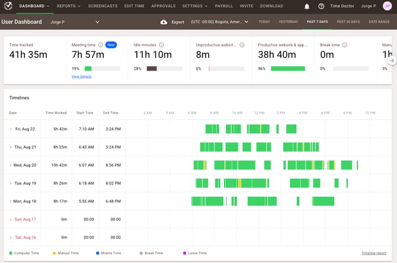Click the Computer Time legend swatch

[x=11, y=253]
